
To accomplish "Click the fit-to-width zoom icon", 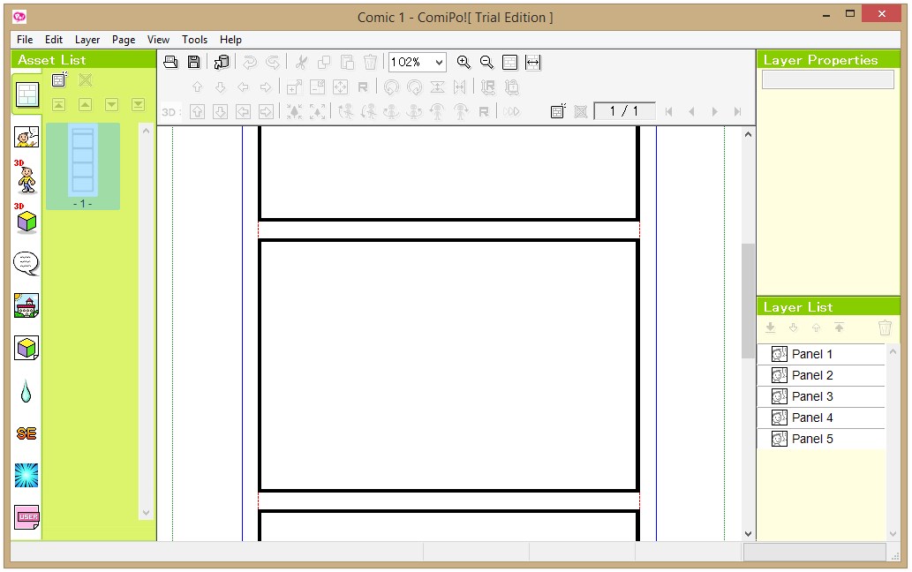I will pyautogui.click(x=532, y=62).
